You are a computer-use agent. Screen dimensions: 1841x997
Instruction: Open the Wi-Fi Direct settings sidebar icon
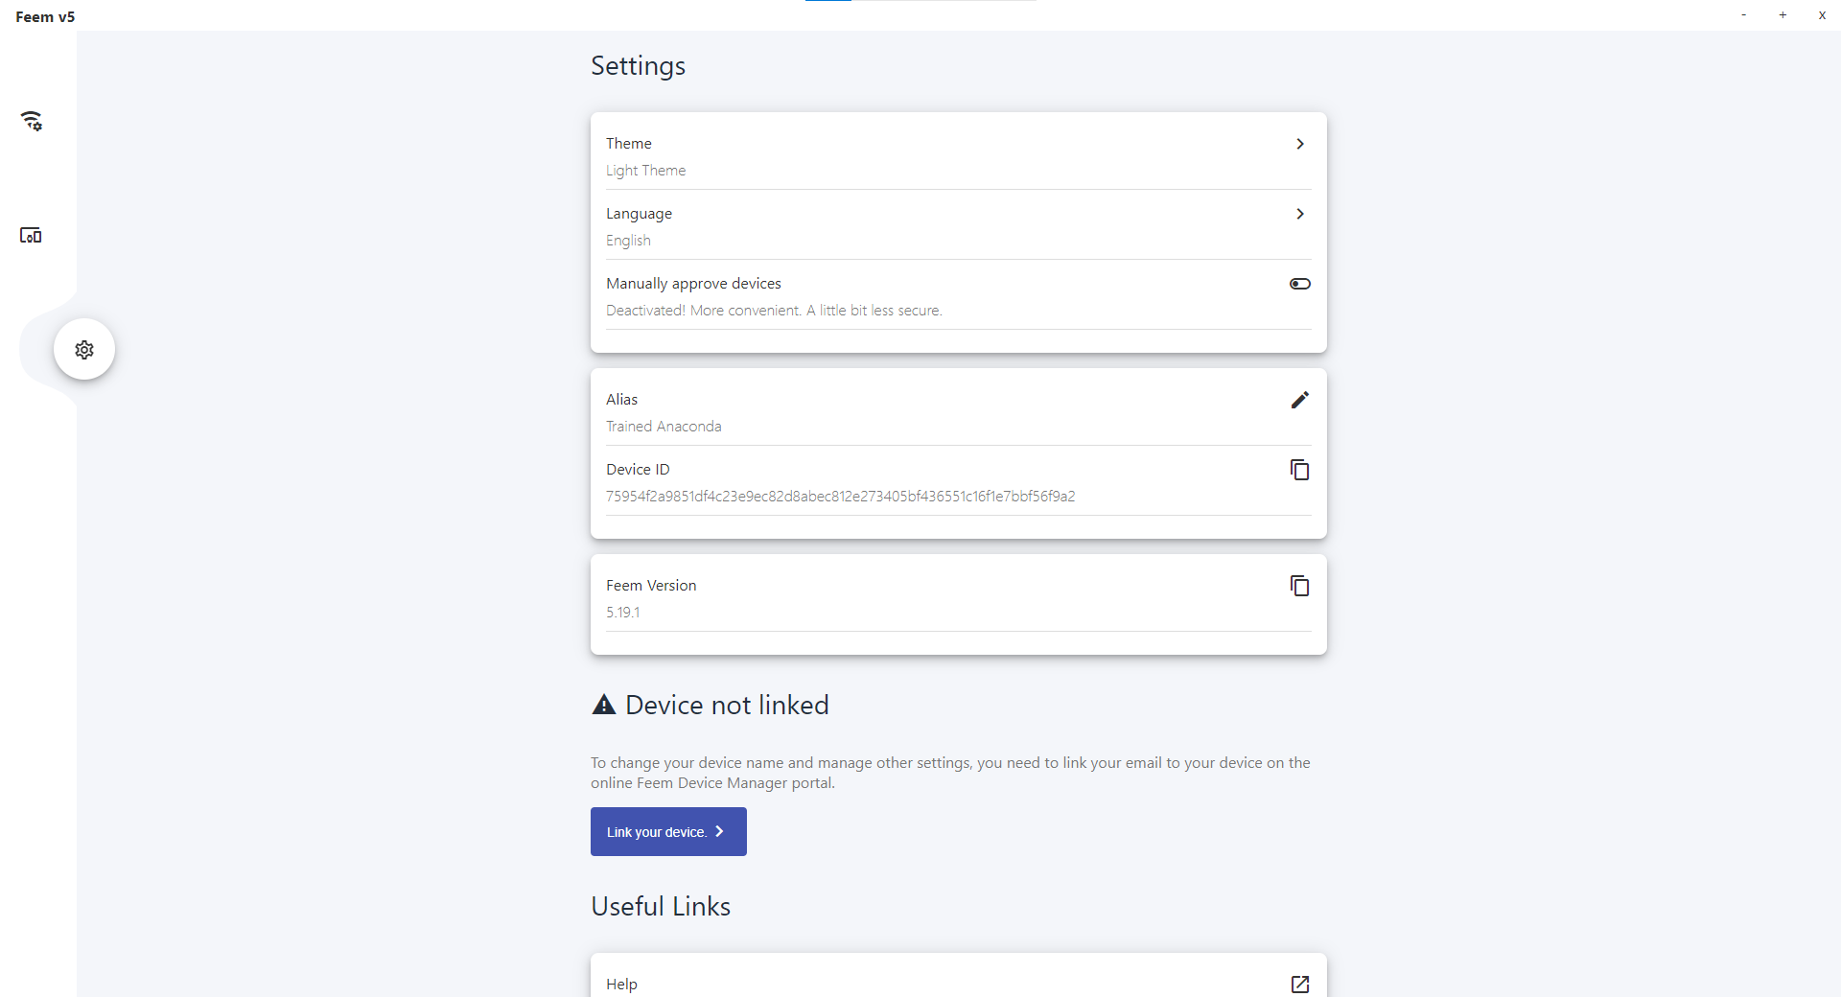point(32,121)
